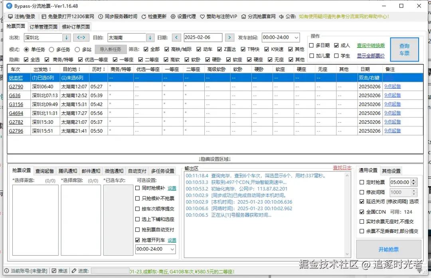
Task: Open the destination 太湖南 dropdown arrow
Action: point(150,38)
